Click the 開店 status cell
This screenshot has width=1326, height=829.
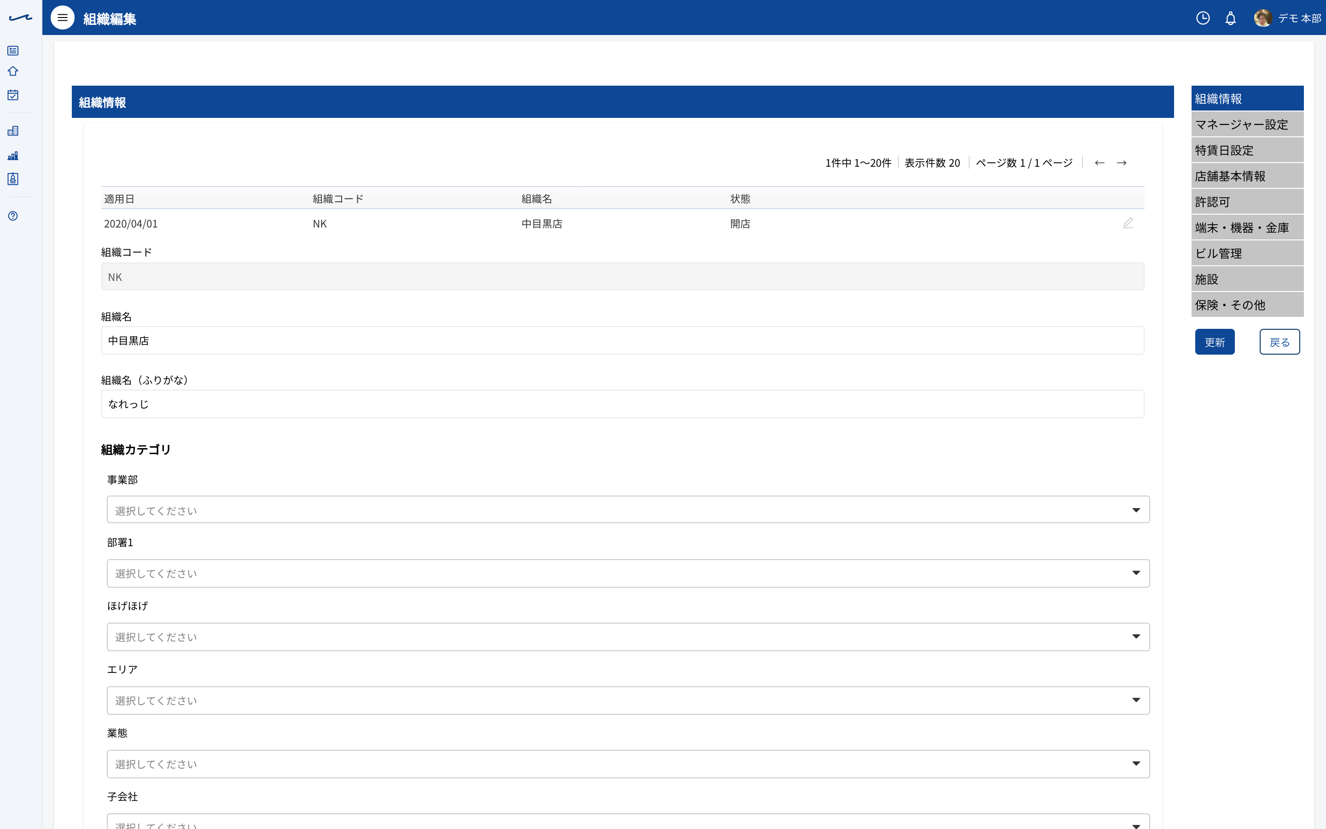point(740,224)
